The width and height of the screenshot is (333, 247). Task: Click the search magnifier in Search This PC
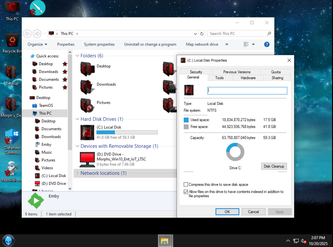coord(269,34)
